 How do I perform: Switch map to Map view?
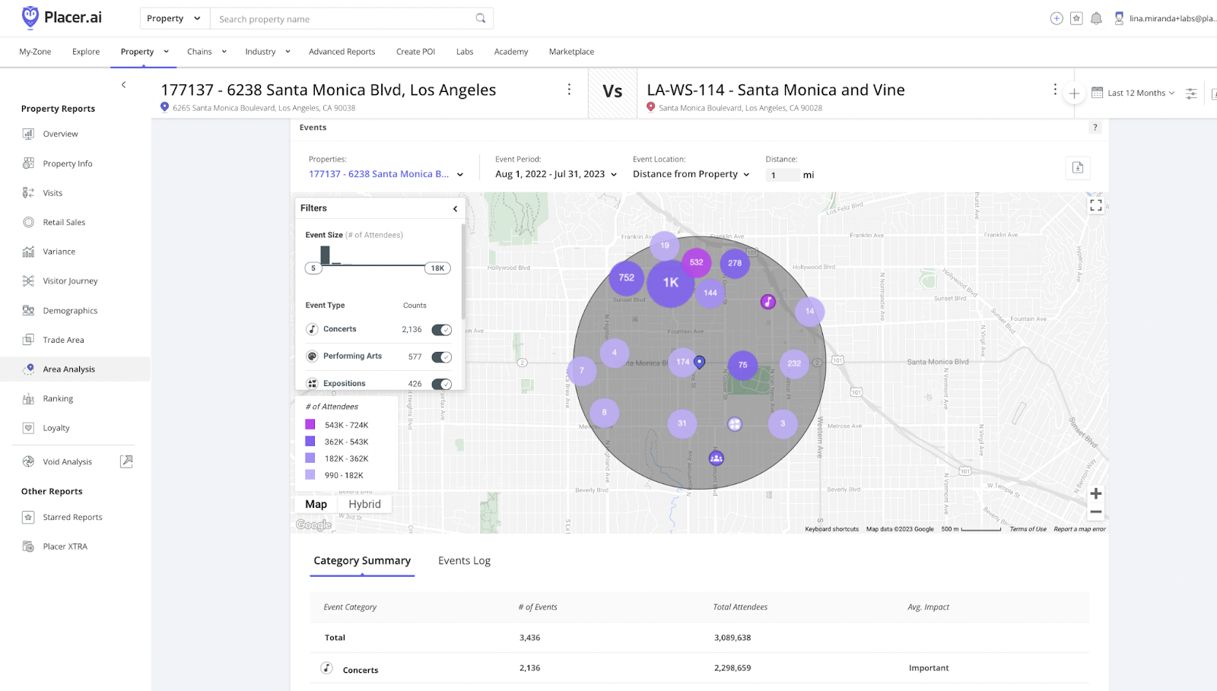pyautogui.click(x=316, y=504)
